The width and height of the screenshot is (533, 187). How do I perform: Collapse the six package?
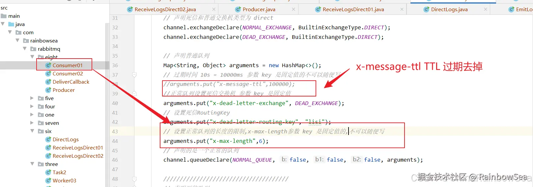(32, 131)
